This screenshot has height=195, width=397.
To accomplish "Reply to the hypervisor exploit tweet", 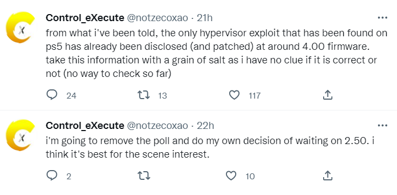I will click(52, 95).
